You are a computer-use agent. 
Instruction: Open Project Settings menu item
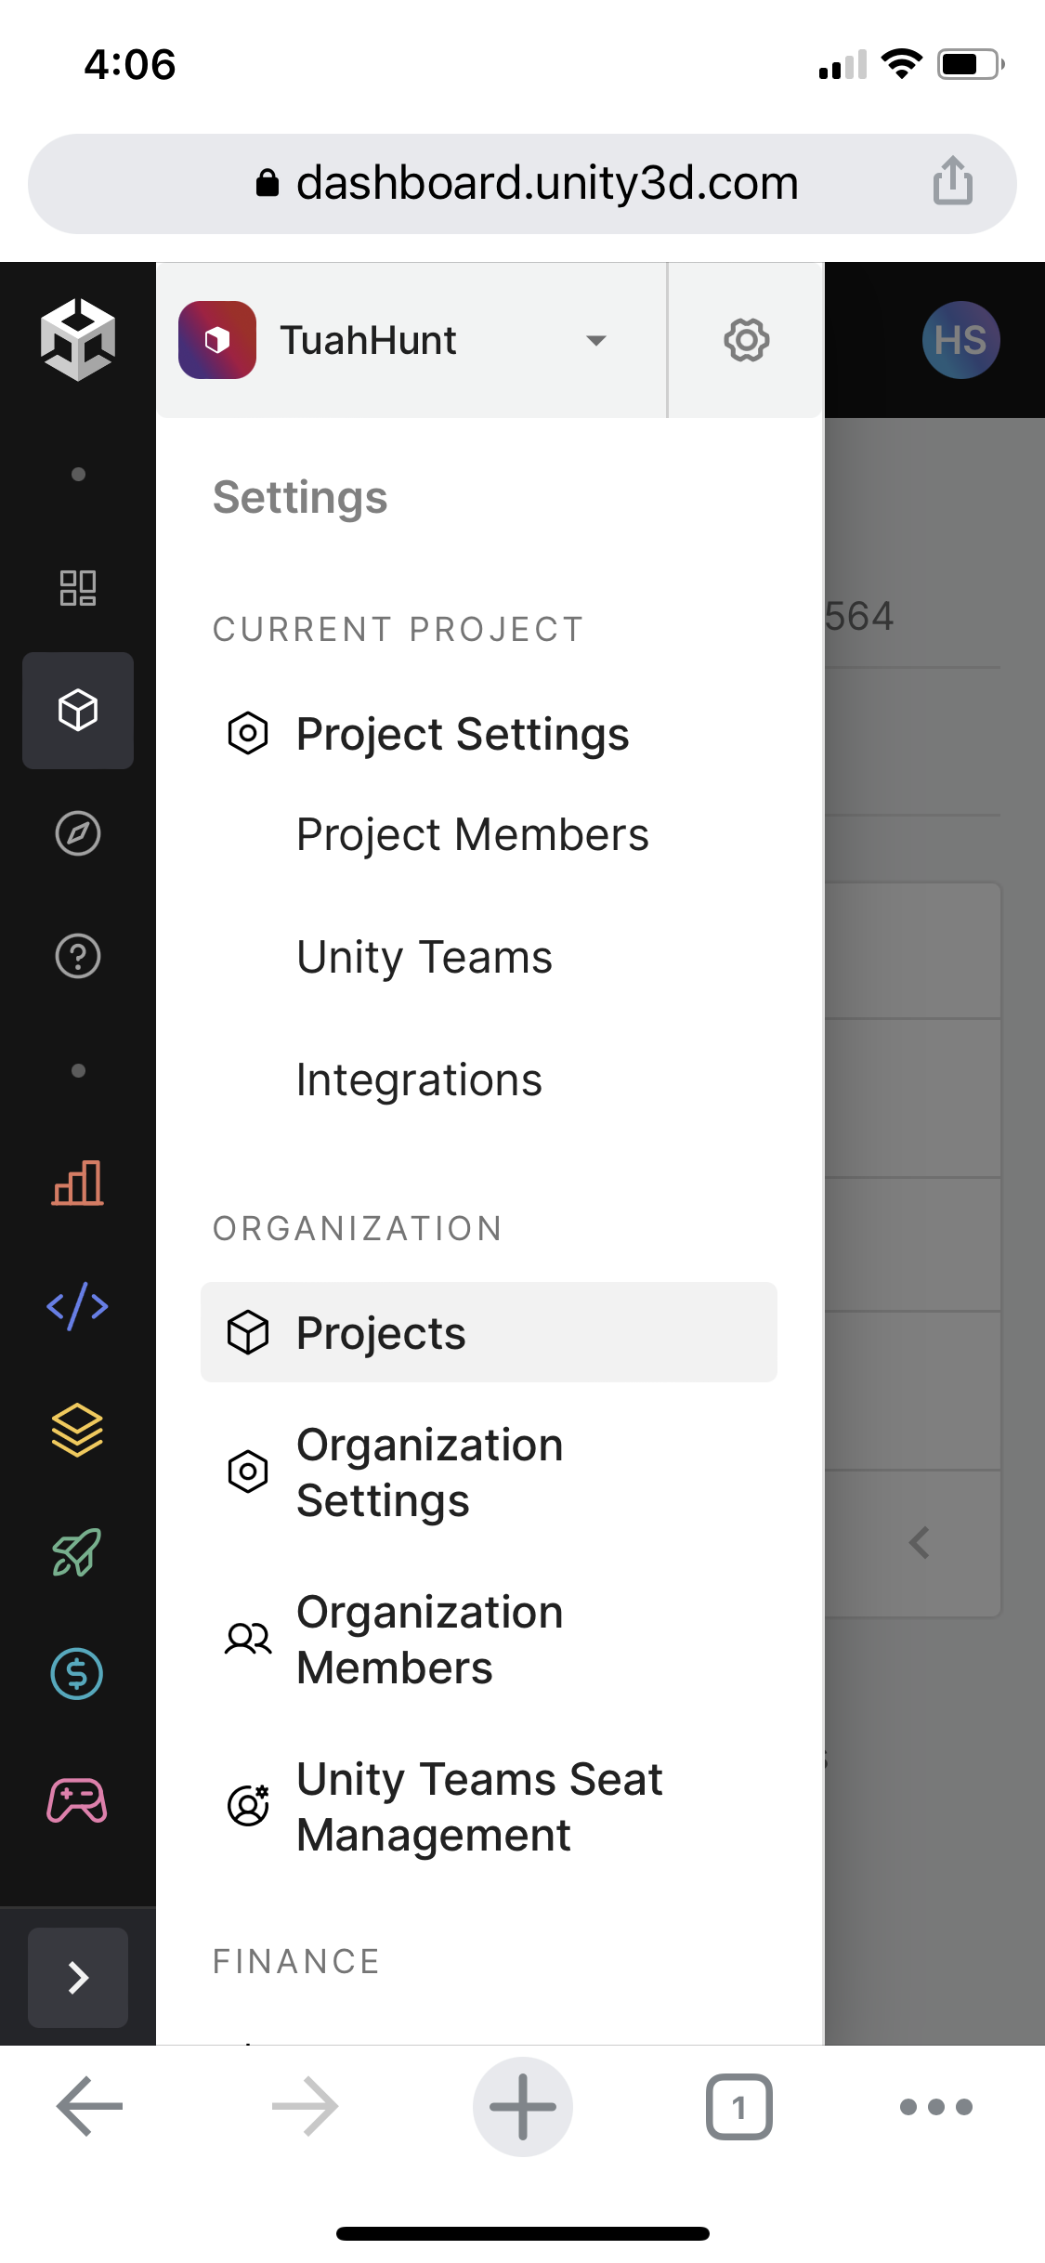click(463, 734)
